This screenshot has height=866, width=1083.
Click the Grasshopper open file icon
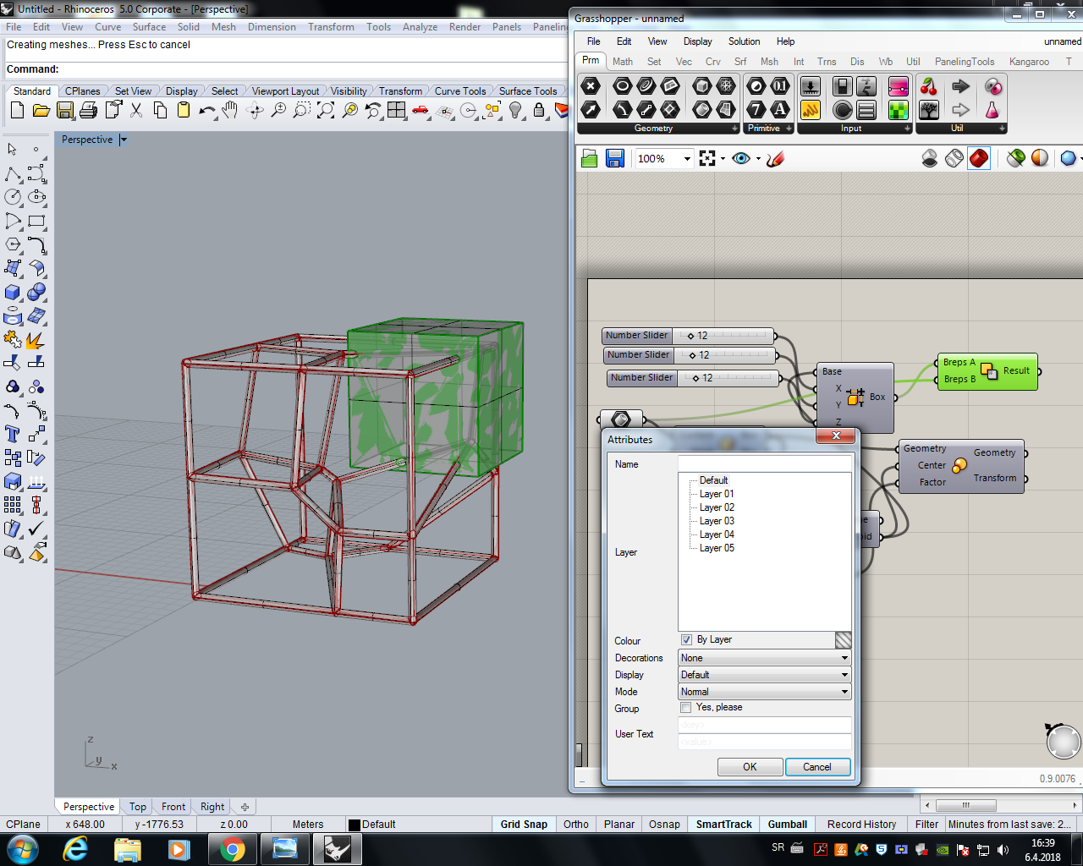click(x=590, y=158)
